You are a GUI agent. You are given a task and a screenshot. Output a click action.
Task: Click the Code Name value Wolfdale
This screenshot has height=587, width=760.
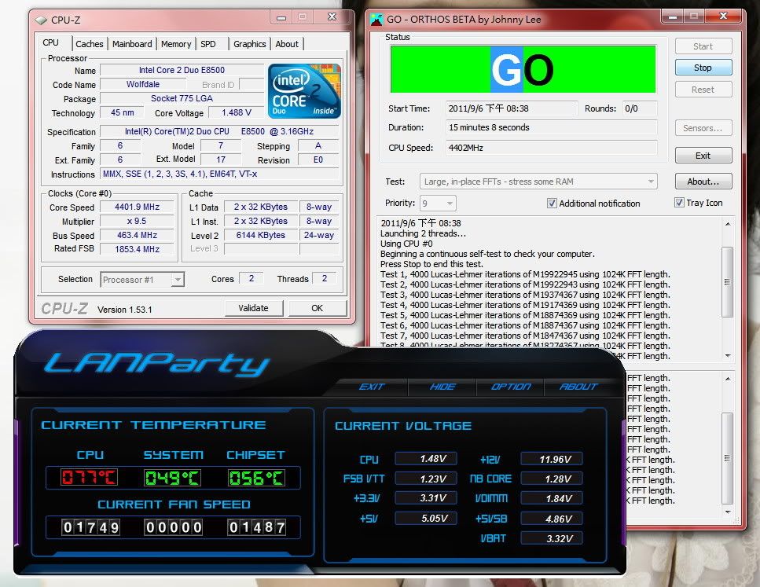click(x=143, y=84)
